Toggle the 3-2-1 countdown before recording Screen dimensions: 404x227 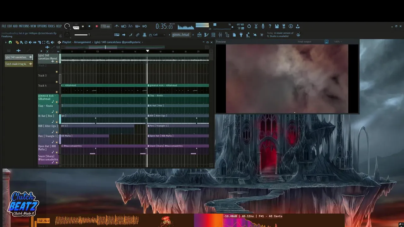(131, 26)
